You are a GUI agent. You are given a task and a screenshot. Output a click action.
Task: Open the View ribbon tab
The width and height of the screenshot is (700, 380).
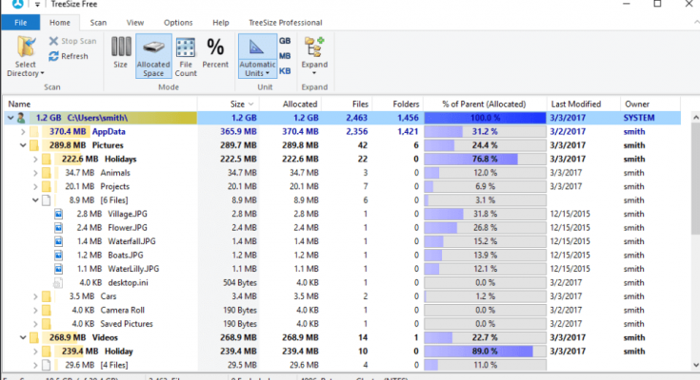click(135, 23)
